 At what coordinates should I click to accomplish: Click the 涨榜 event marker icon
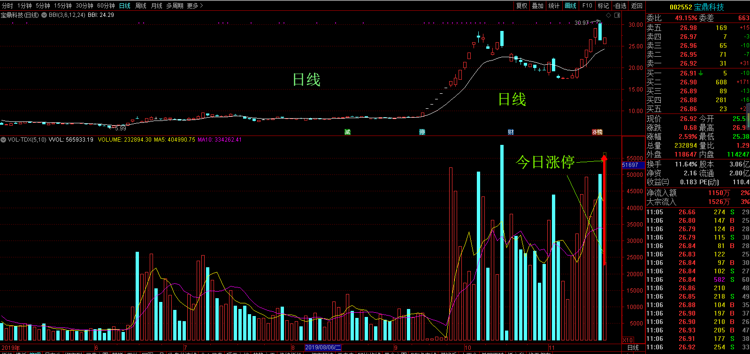[x=597, y=132]
